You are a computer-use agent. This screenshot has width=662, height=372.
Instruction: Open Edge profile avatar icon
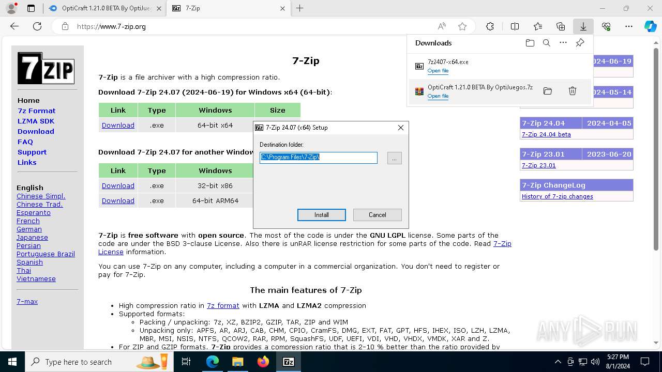coord(11,8)
